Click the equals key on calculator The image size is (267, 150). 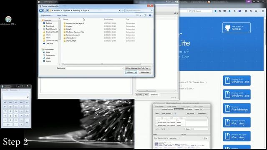pyautogui.click(x=27, y=122)
